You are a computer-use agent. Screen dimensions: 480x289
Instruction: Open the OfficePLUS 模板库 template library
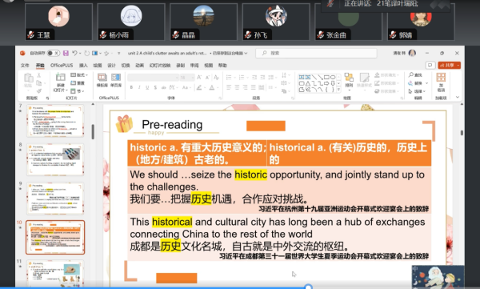point(102,80)
